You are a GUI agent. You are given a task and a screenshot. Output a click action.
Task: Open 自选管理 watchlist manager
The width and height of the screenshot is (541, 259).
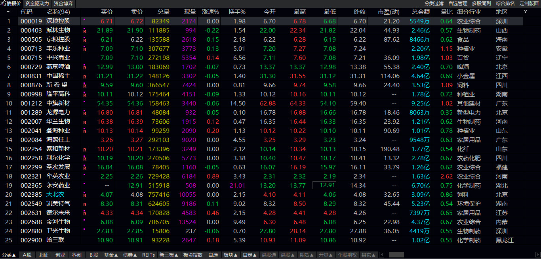[458, 4]
